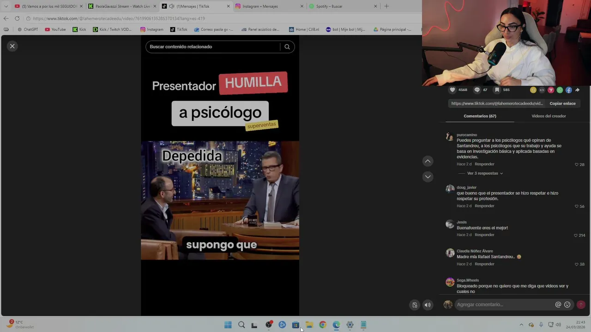
Task: Switch to Instagram Mensajes tab
Action: coord(269,6)
